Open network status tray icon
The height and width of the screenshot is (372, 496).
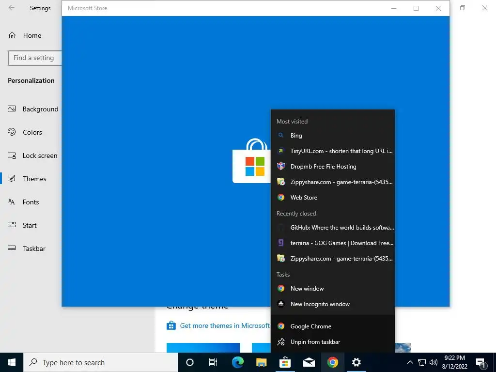click(x=422, y=362)
